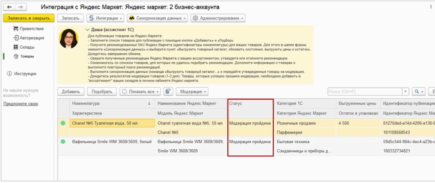Viewport: 435px width, 183px height.
Task: Click the Записать button
Action: pos(70,18)
